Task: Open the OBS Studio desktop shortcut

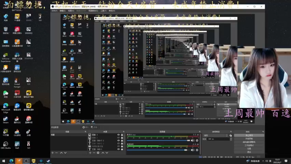Action: [x=5, y=145]
